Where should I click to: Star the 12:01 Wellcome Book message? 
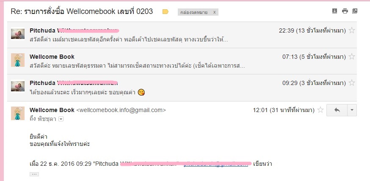click(320, 110)
